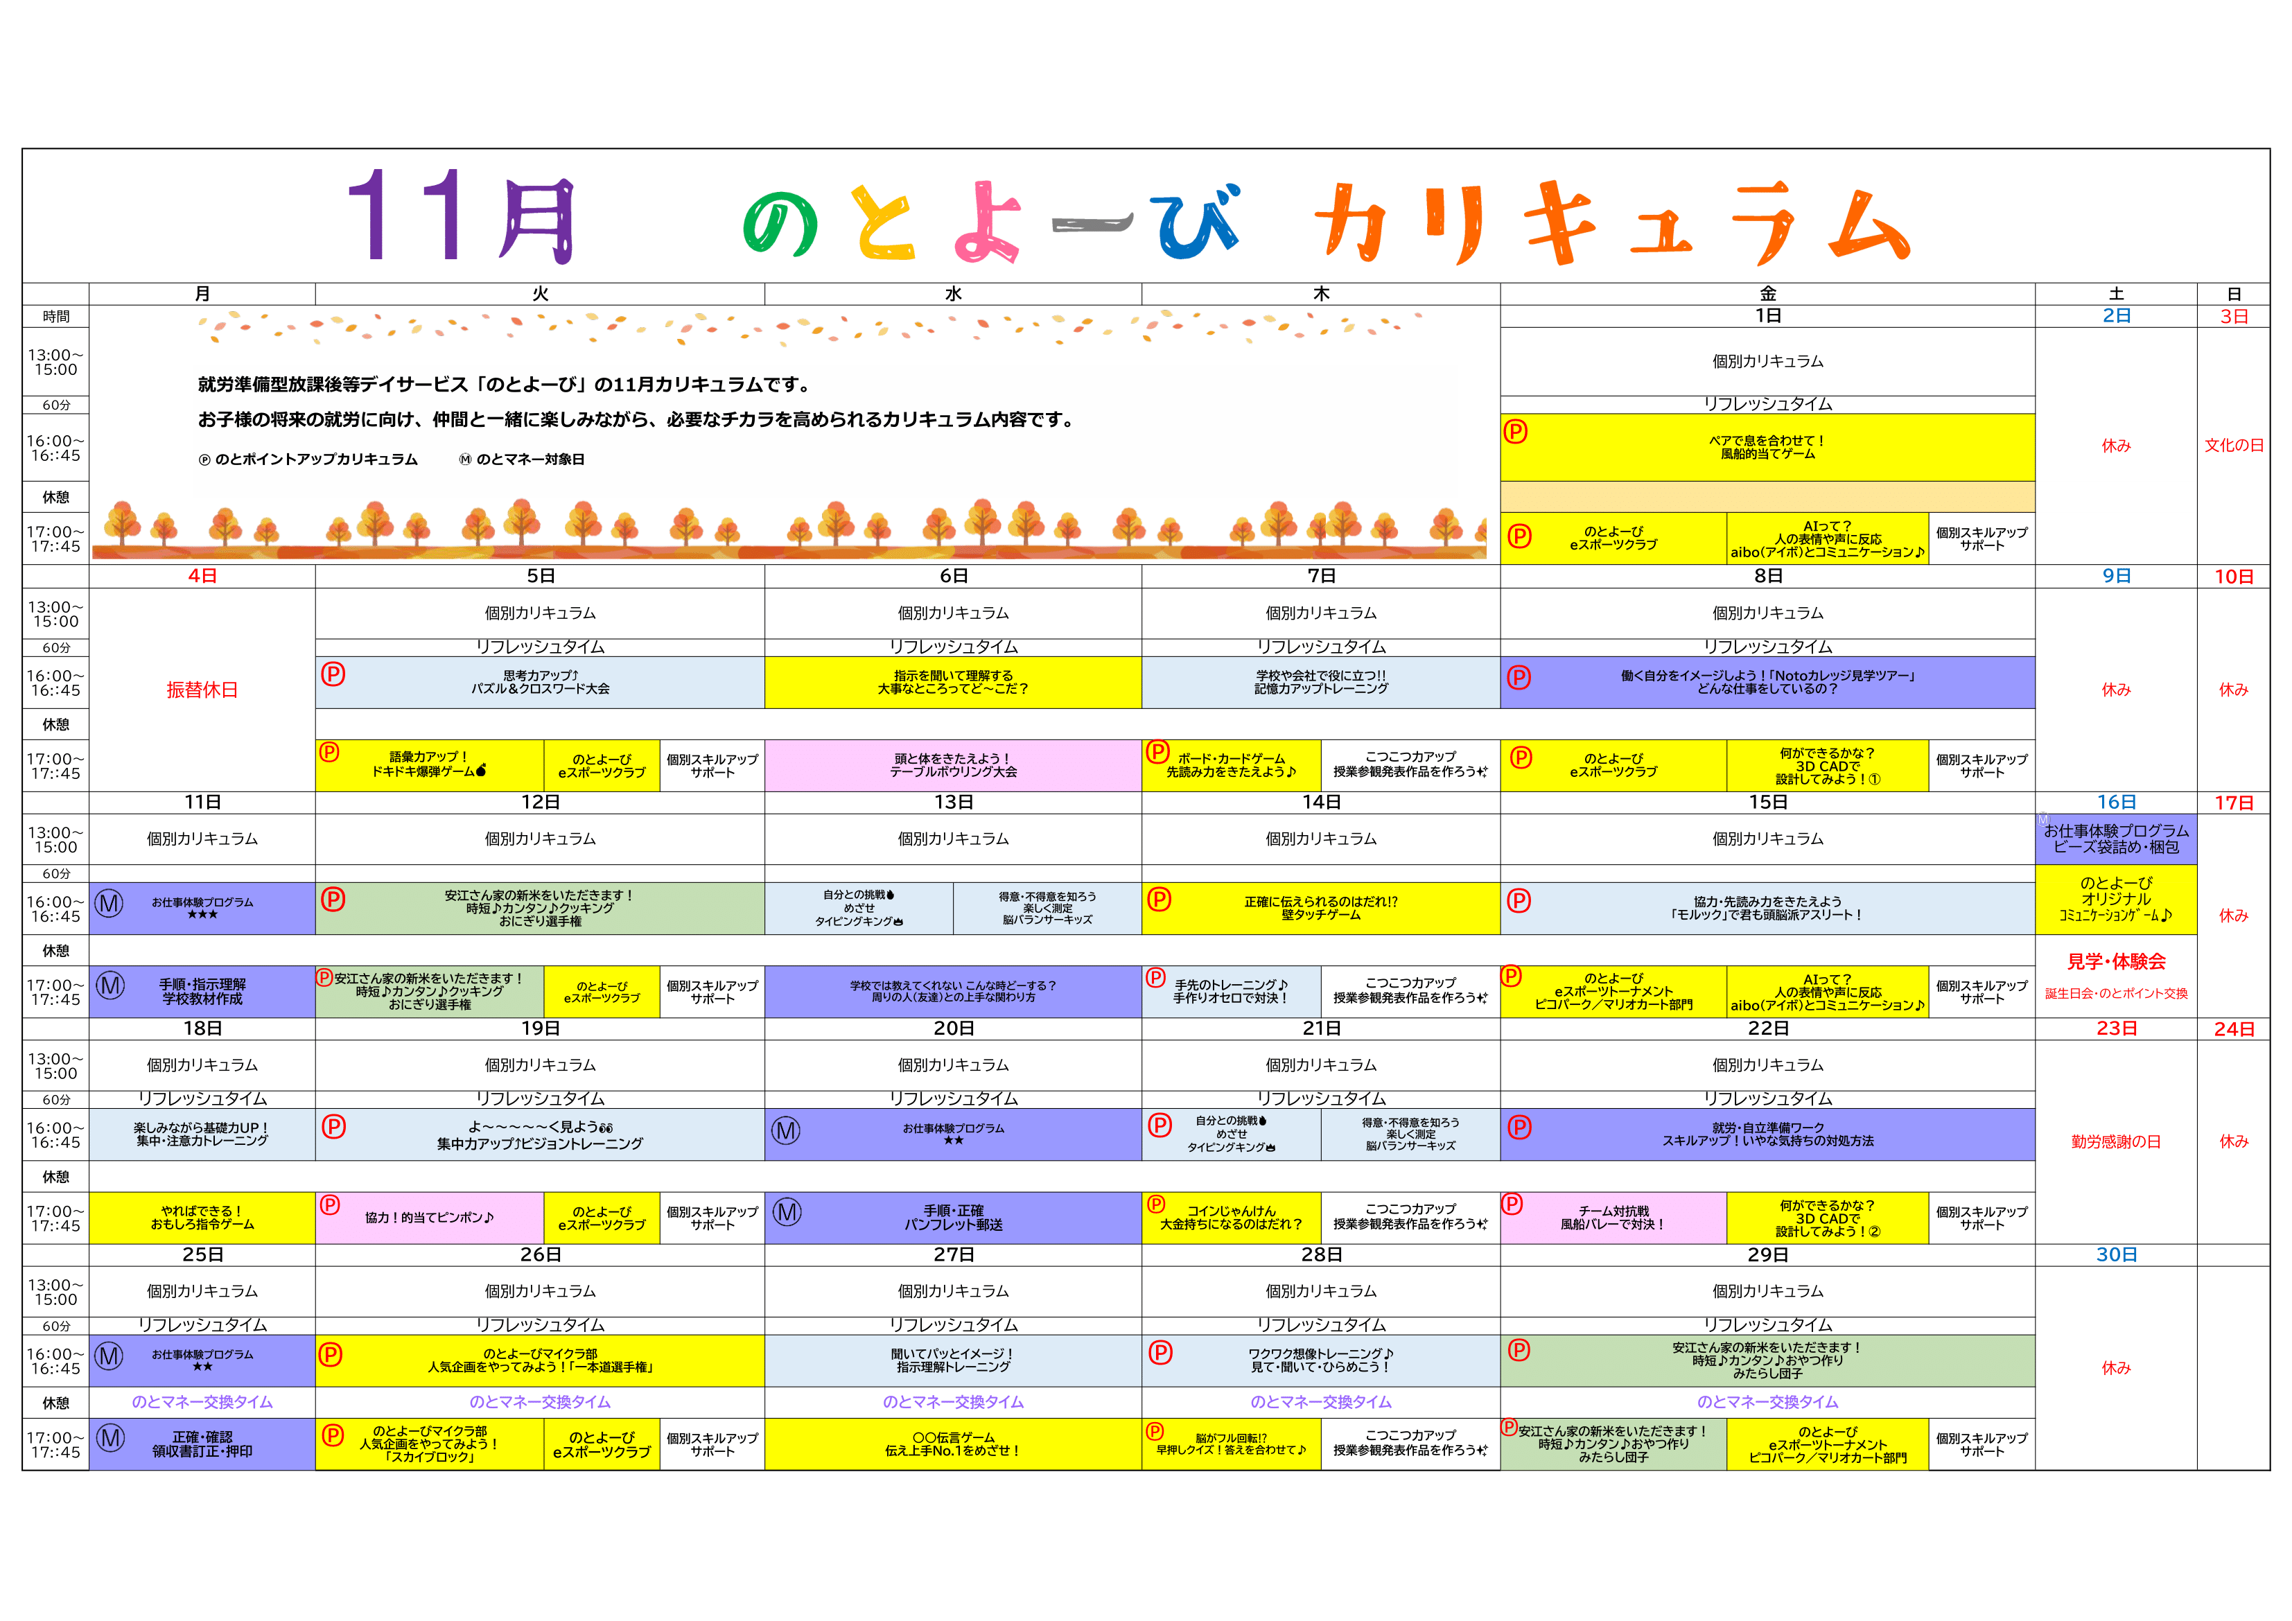Image resolution: width=2292 pixels, height=1621 pixels.
Task: Select the 集中・注意力トレーニング cell
Action: point(202,1135)
